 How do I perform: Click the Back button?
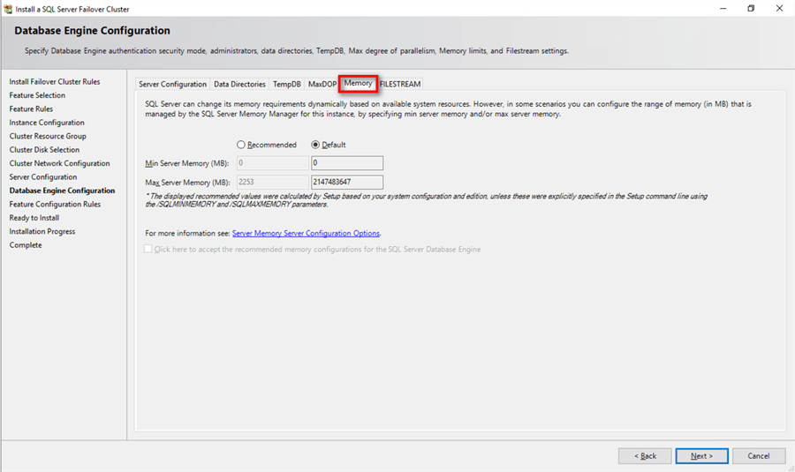point(645,456)
